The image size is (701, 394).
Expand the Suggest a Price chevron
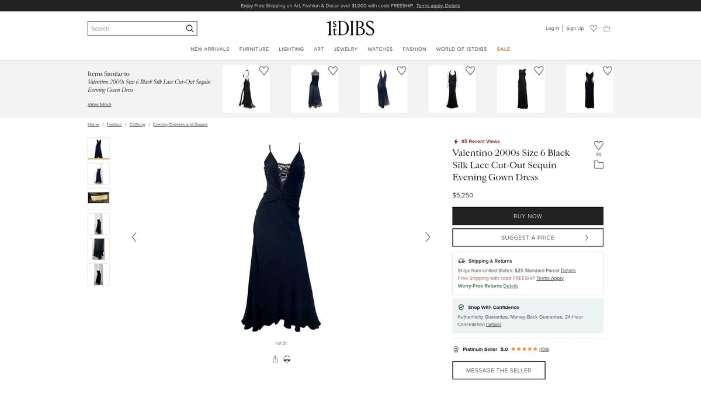[587, 238]
